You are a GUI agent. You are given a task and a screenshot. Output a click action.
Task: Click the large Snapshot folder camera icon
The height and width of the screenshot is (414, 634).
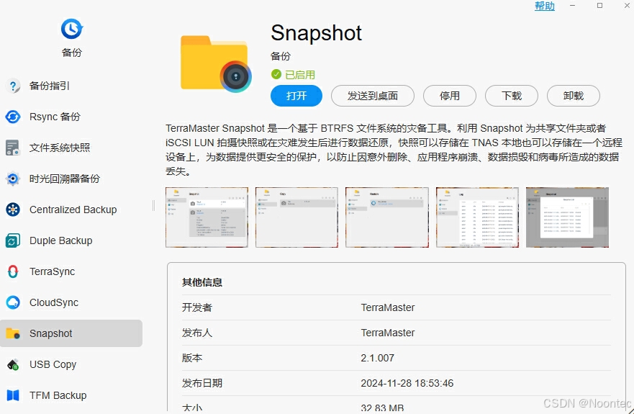216,63
